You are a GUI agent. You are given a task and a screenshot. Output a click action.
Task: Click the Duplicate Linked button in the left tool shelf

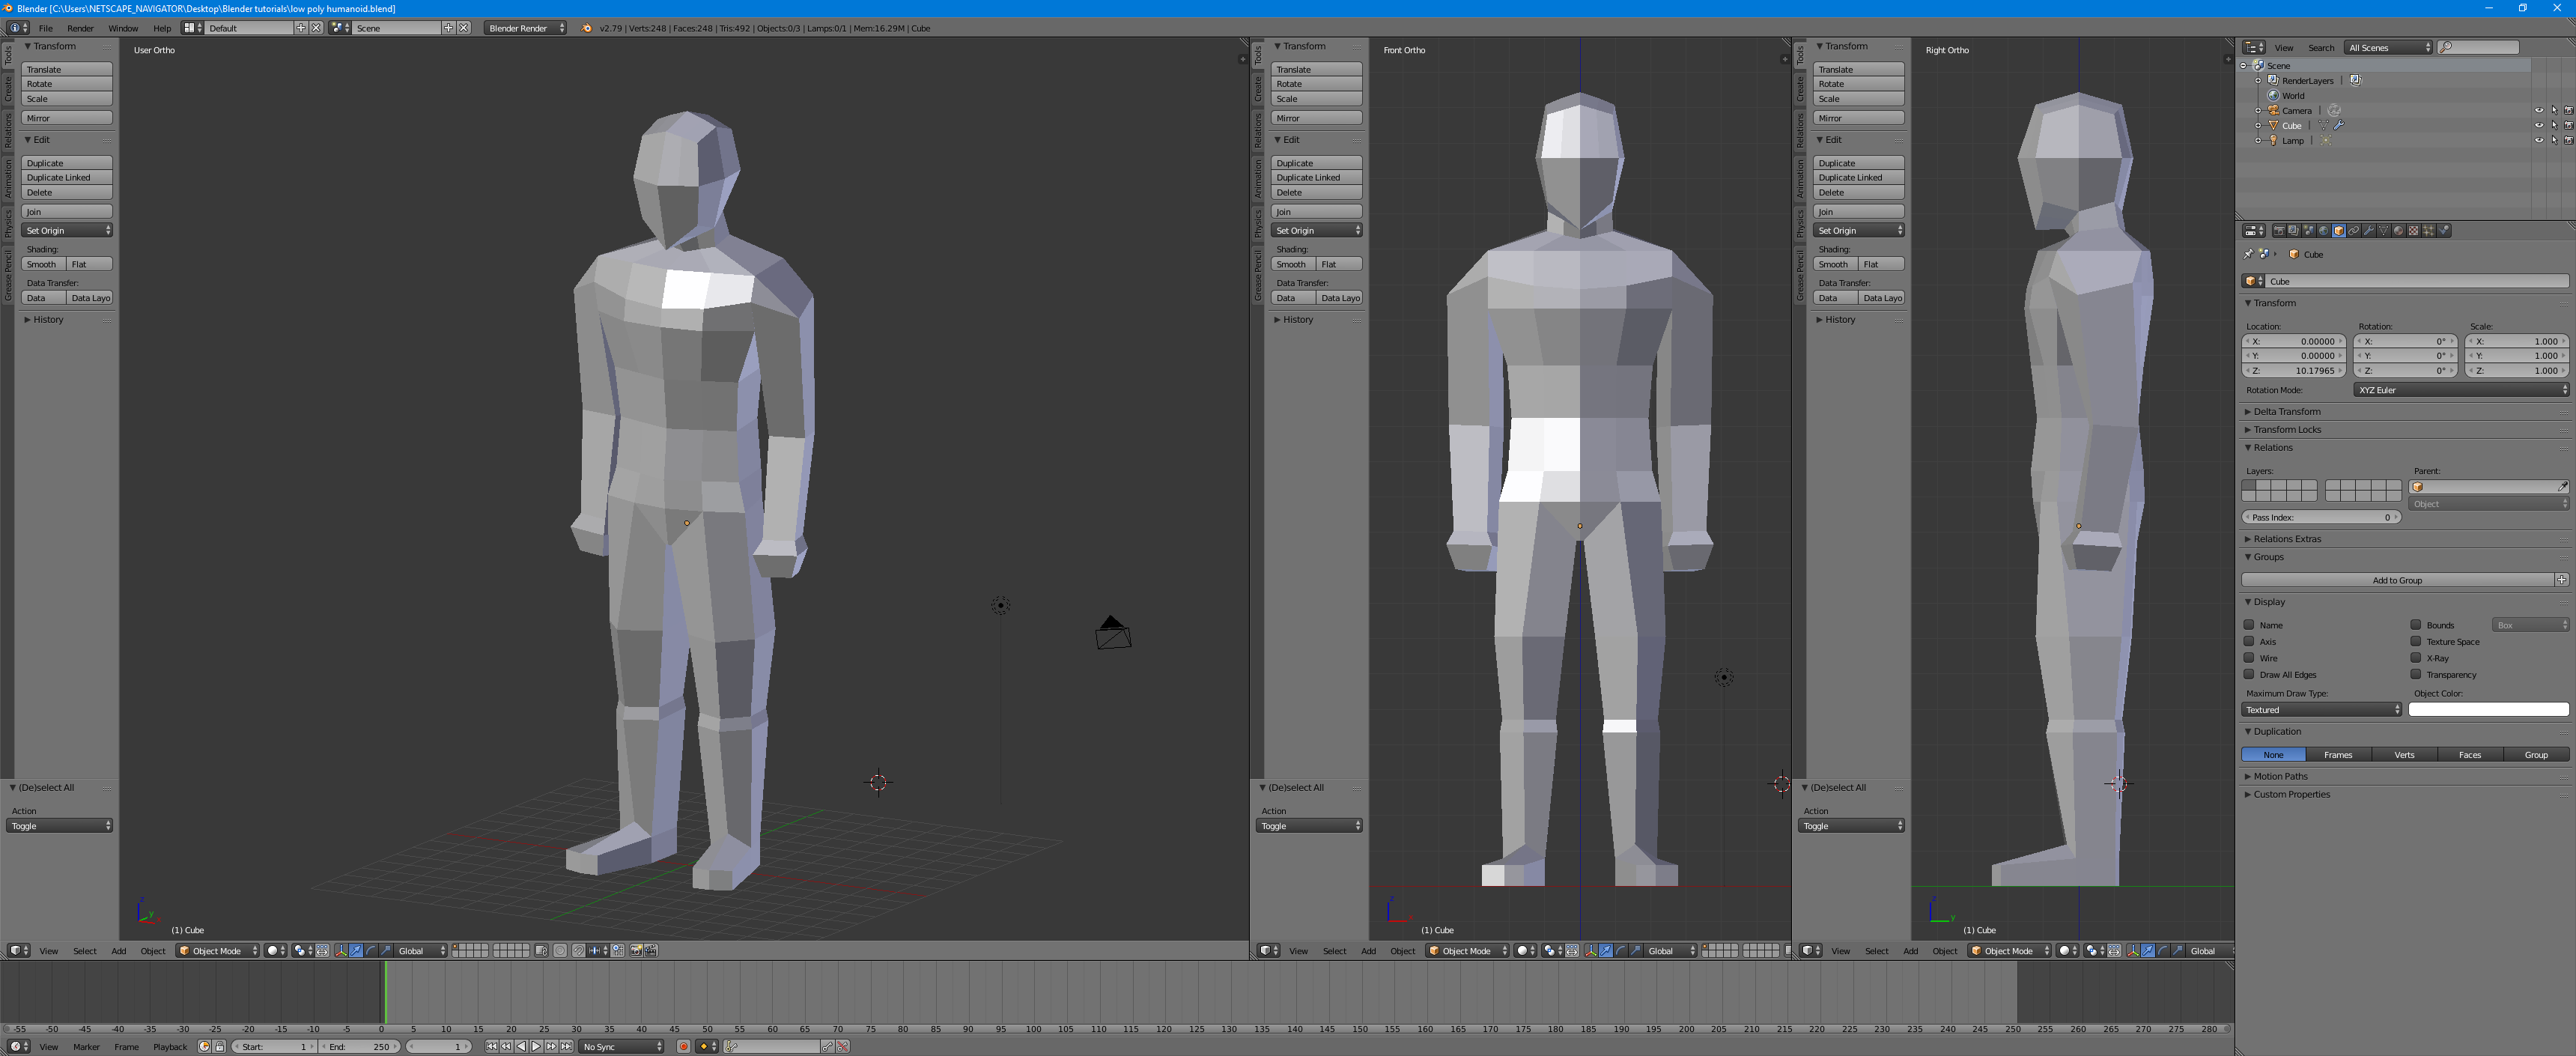[66, 178]
